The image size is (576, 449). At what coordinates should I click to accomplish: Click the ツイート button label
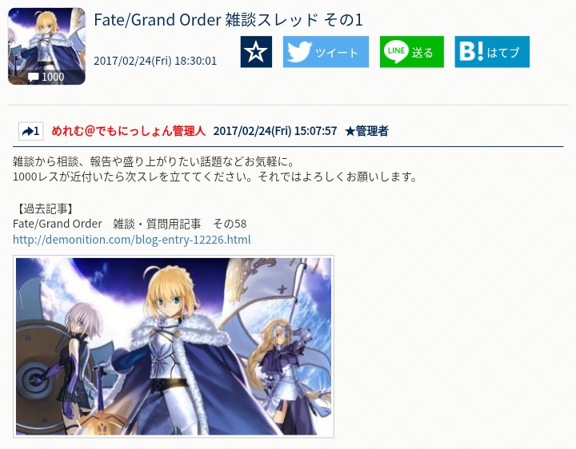pos(336,53)
